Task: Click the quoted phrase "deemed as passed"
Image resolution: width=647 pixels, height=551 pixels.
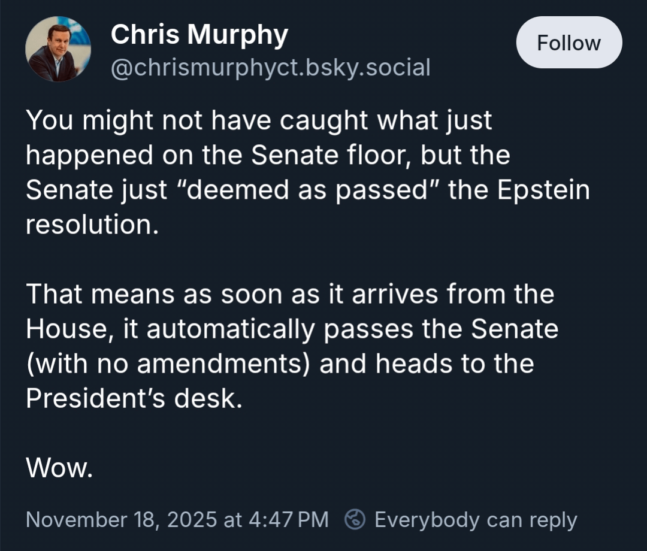Action: pos(308,190)
